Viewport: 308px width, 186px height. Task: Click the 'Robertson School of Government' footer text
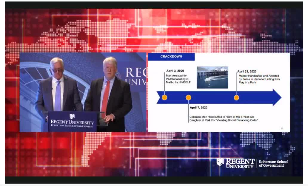[273, 163]
